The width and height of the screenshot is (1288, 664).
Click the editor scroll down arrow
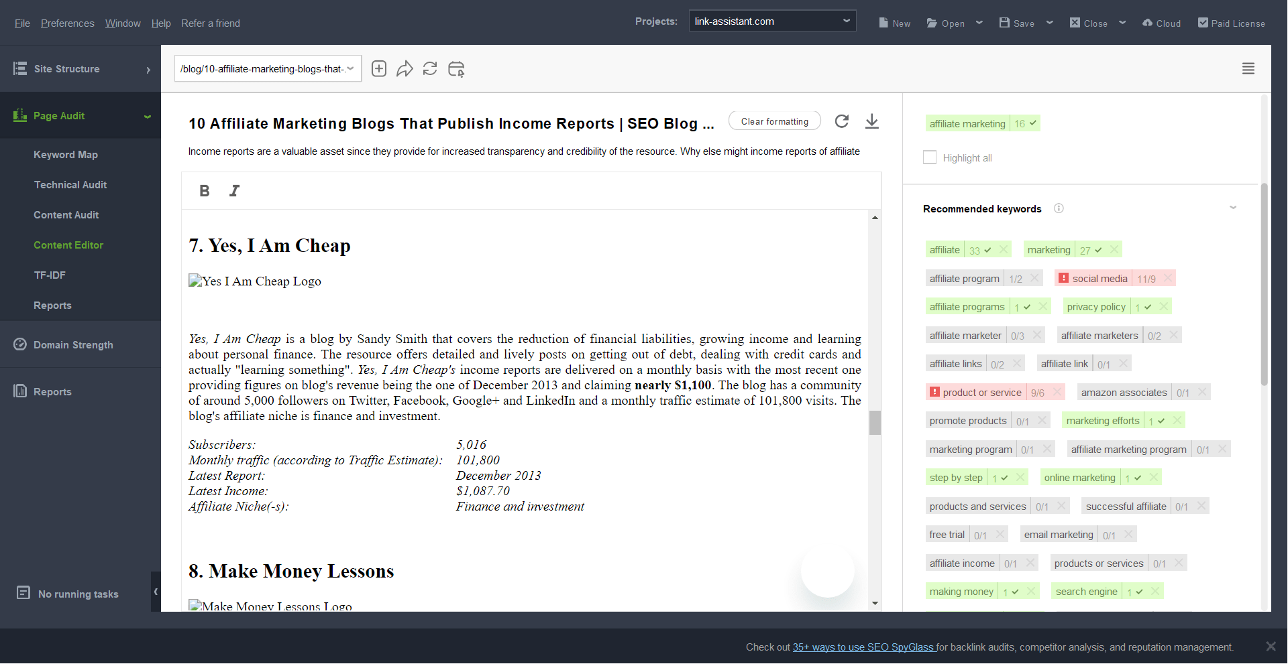[x=875, y=604]
